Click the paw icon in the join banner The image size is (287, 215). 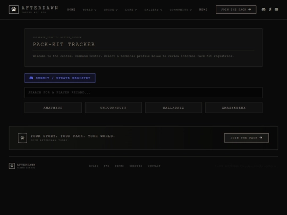click(22, 138)
